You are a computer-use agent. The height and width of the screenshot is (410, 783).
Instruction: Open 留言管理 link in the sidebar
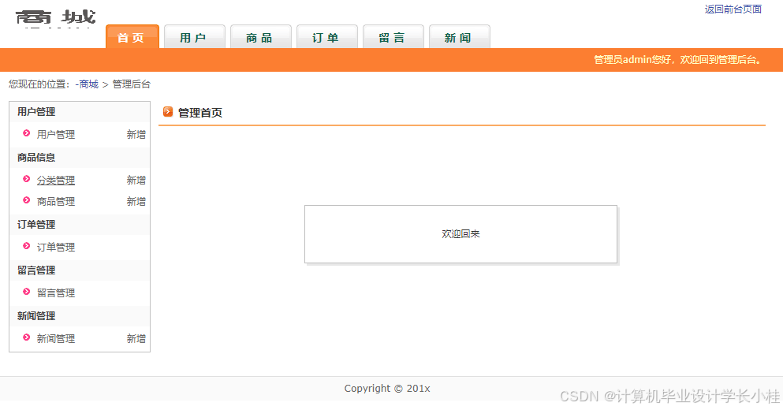point(56,293)
